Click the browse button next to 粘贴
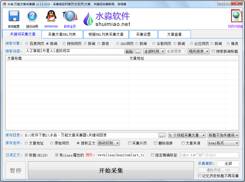The height and width of the screenshot is (182, 245). 138,51
